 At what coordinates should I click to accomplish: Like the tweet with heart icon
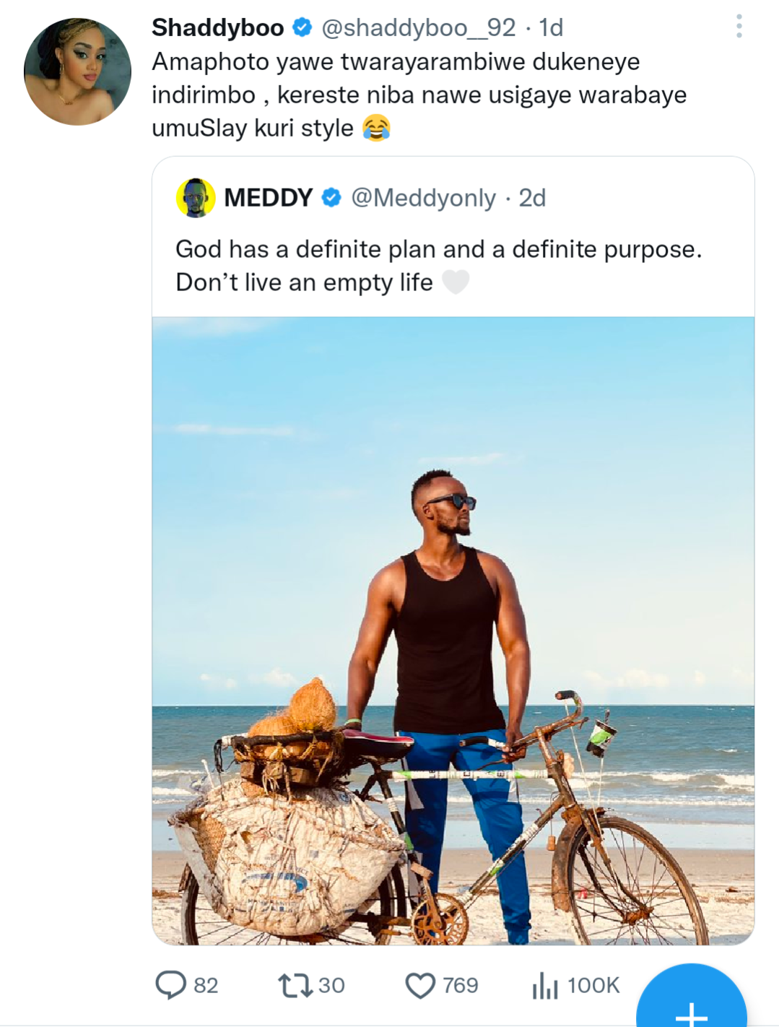pyautogui.click(x=420, y=985)
